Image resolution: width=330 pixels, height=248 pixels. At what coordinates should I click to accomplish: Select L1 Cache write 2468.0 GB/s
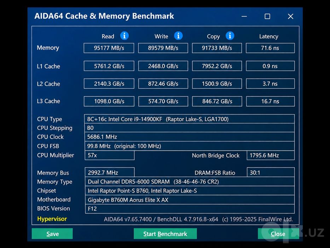tap(163, 66)
